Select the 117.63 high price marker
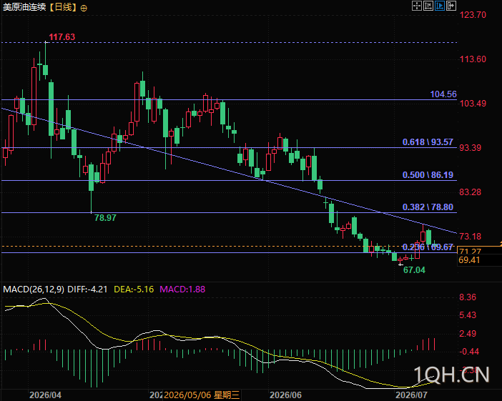 pyautogui.click(x=61, y=36)
